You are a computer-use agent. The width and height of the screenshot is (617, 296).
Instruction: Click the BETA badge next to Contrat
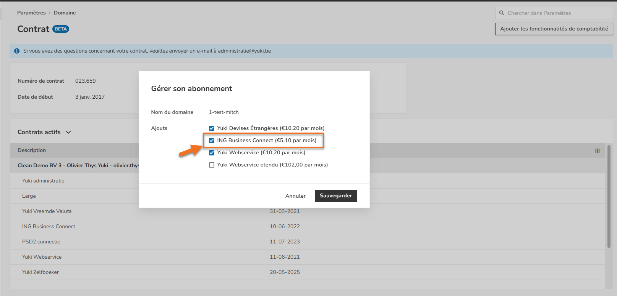(x=61, y=29)
